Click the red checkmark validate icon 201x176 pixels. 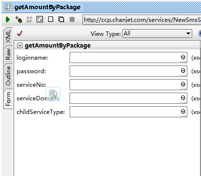point(19,33)
